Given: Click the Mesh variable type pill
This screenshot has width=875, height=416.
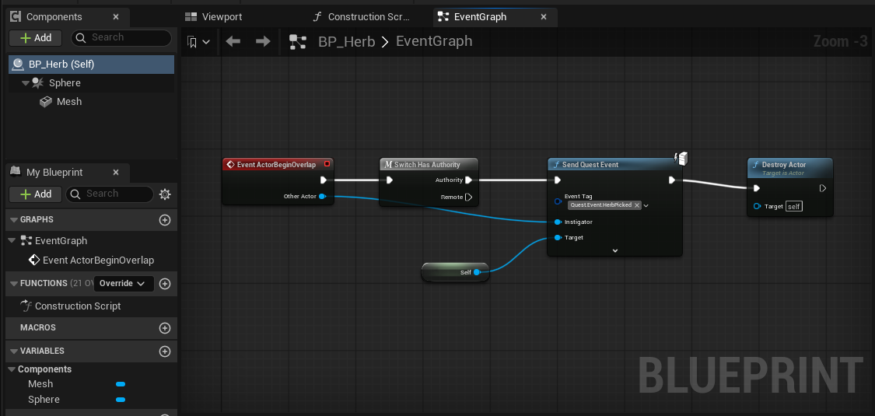Looking at the screenshot, I should [120, 384].
